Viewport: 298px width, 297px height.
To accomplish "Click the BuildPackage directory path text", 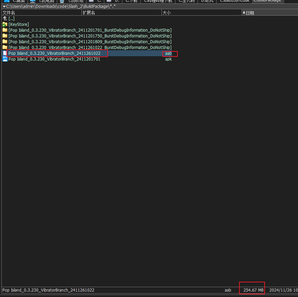I will coord(61,6).
